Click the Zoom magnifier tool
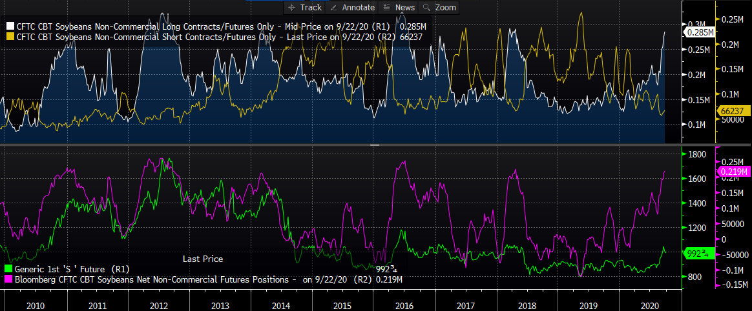The width and height of the screenshot is (752, 311). 439,8
